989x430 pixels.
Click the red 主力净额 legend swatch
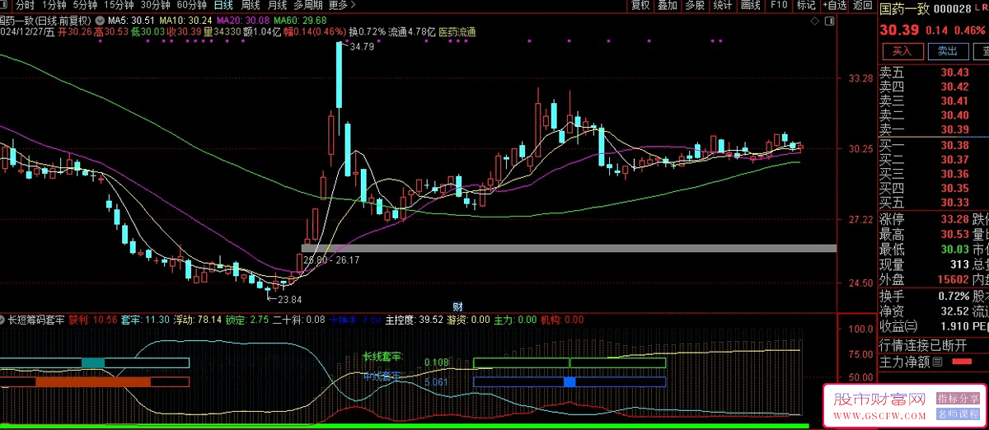961,362
